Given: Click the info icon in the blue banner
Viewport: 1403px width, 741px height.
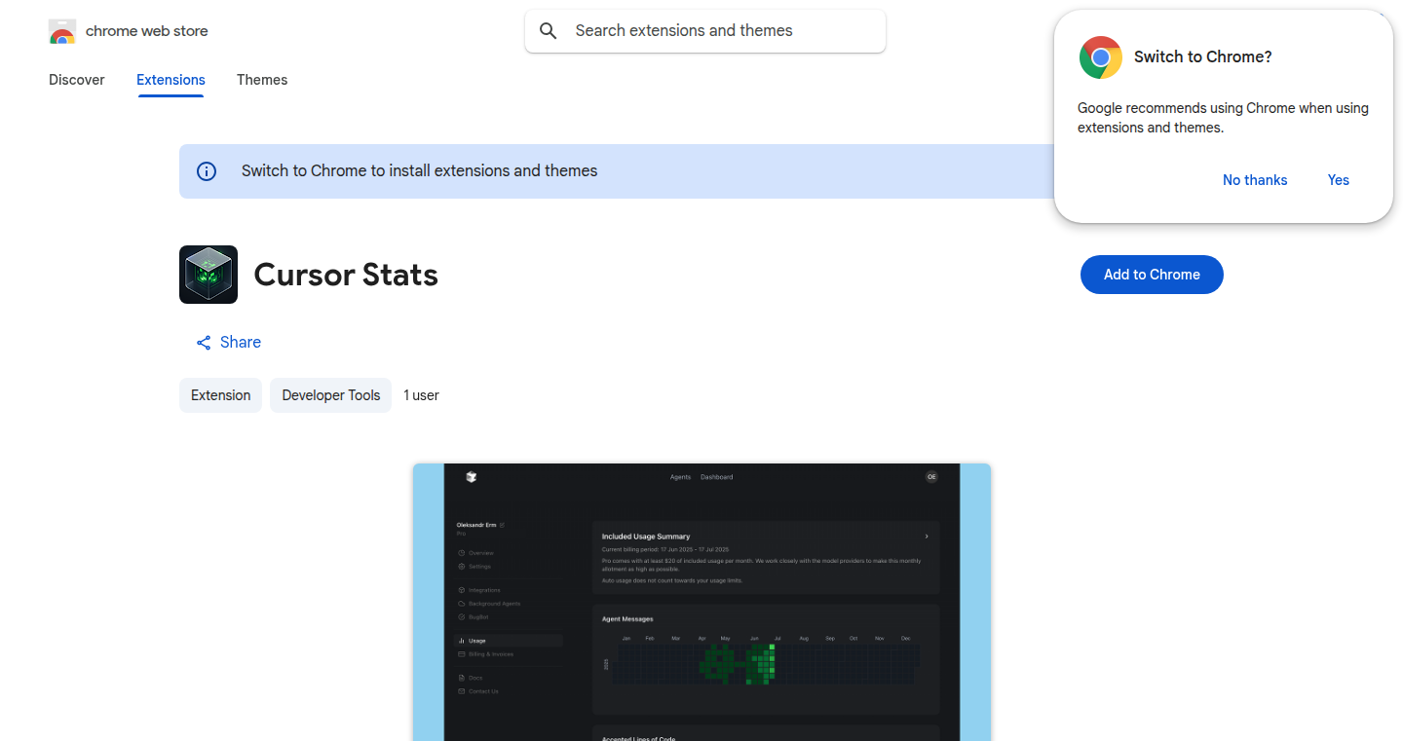Looking at the screenshot, I should 207,171.
